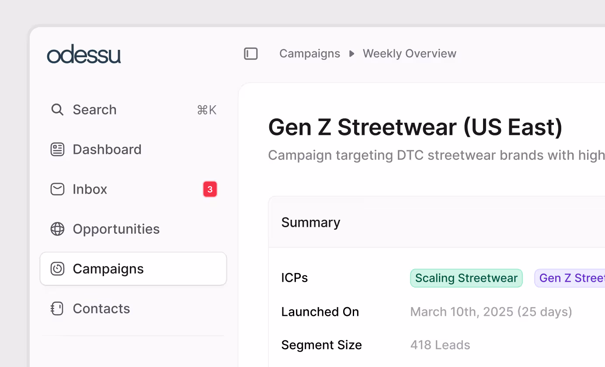Click the campaign description subtitle text

[436, 156]
